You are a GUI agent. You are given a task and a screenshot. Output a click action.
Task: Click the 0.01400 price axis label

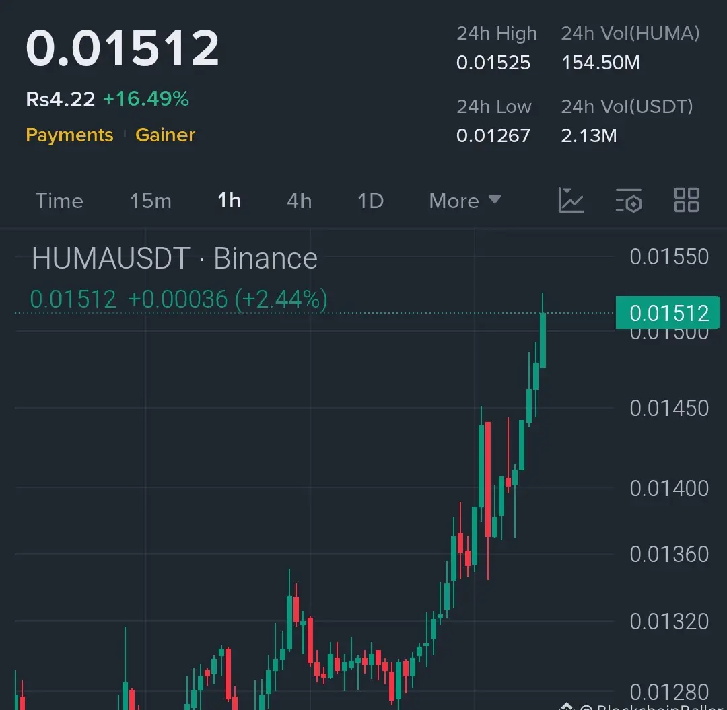tap(669, 488)
